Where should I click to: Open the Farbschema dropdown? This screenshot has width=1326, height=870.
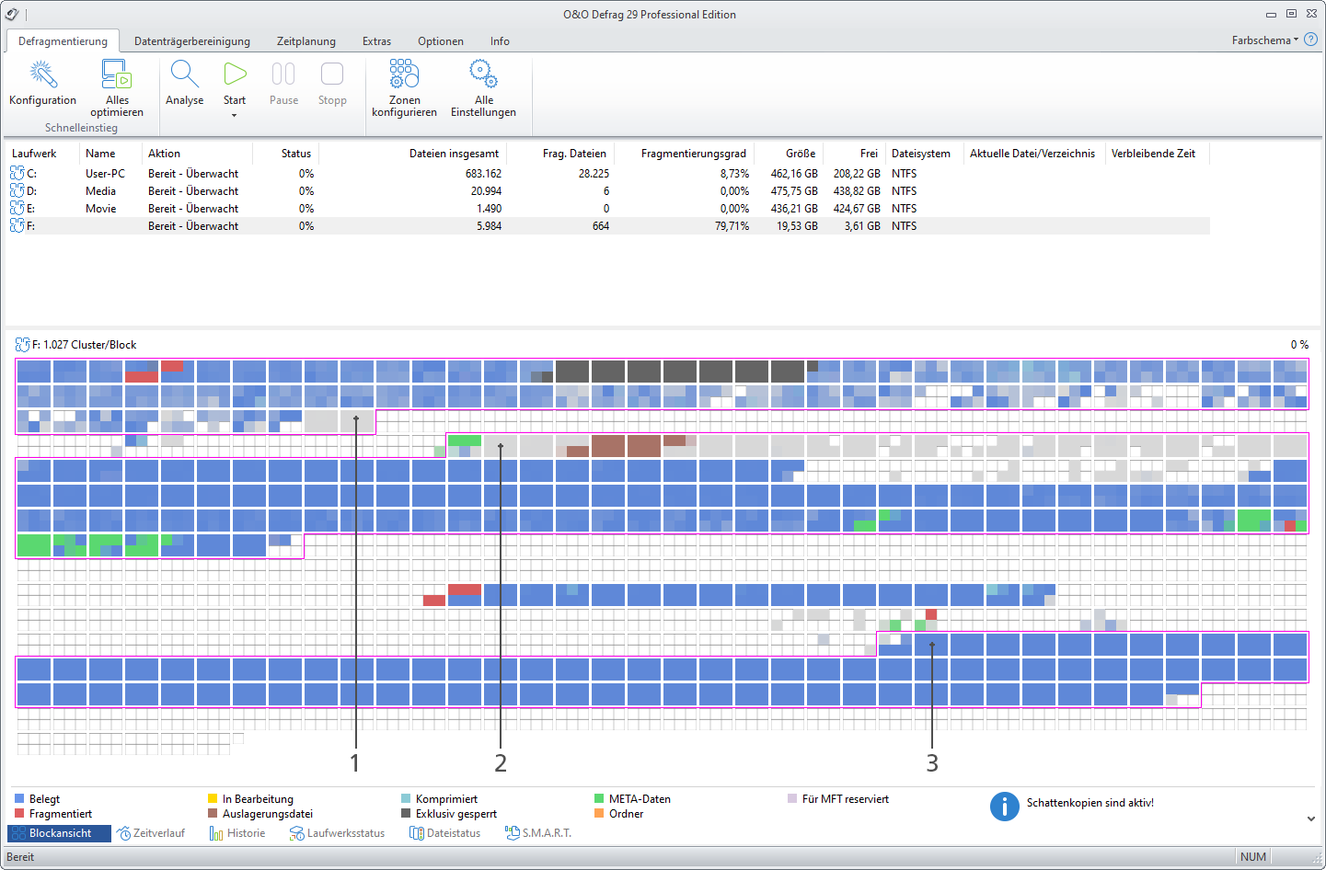click(1265, 40)
